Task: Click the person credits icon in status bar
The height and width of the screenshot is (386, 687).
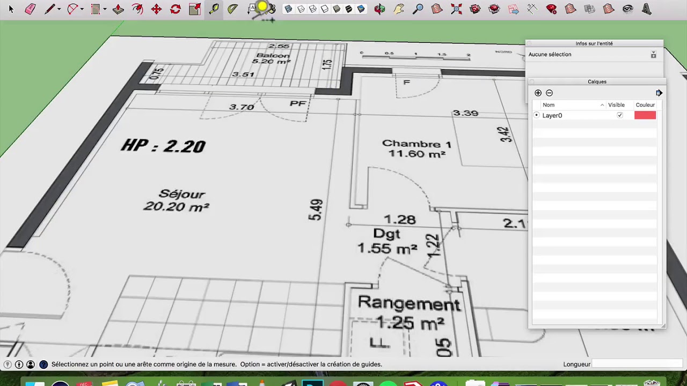Action: click(x=31, y=365)
